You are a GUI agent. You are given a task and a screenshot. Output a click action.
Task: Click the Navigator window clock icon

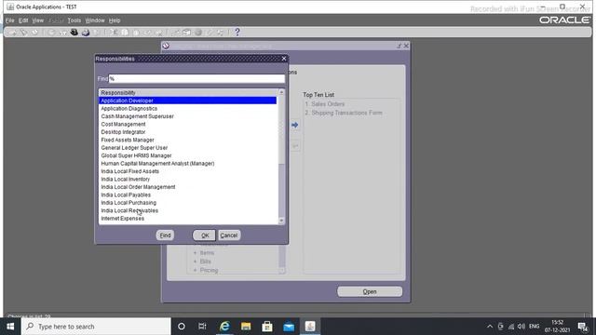[x=166, y=46]
